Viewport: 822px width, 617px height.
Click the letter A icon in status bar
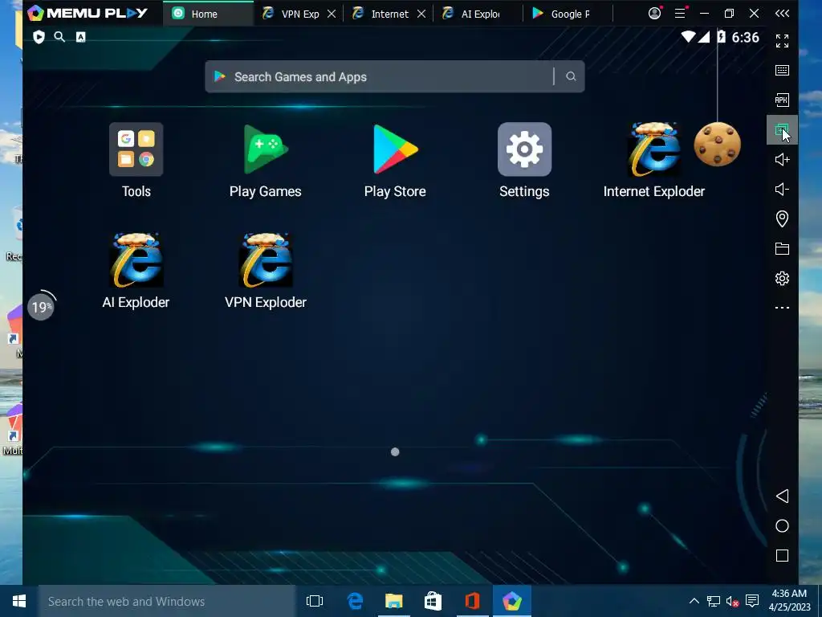coord(81,37)
